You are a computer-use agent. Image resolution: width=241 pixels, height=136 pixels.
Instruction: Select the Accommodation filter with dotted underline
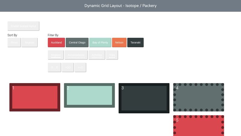pyautogui.click(x=76, y=55)
